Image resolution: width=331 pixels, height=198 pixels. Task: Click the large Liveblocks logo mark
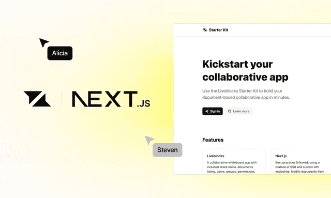(37, 99)
